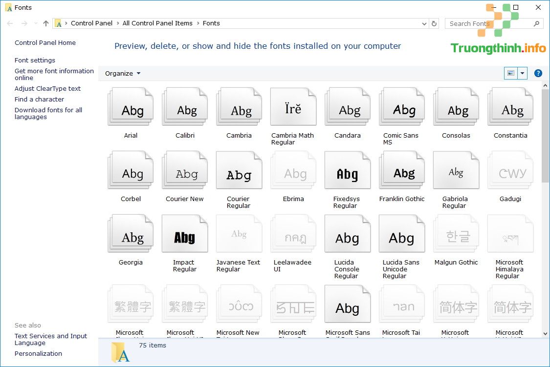Refresh the Fonts folder view
The height and width of the screenshot is (367, 550).
[434, 23]
